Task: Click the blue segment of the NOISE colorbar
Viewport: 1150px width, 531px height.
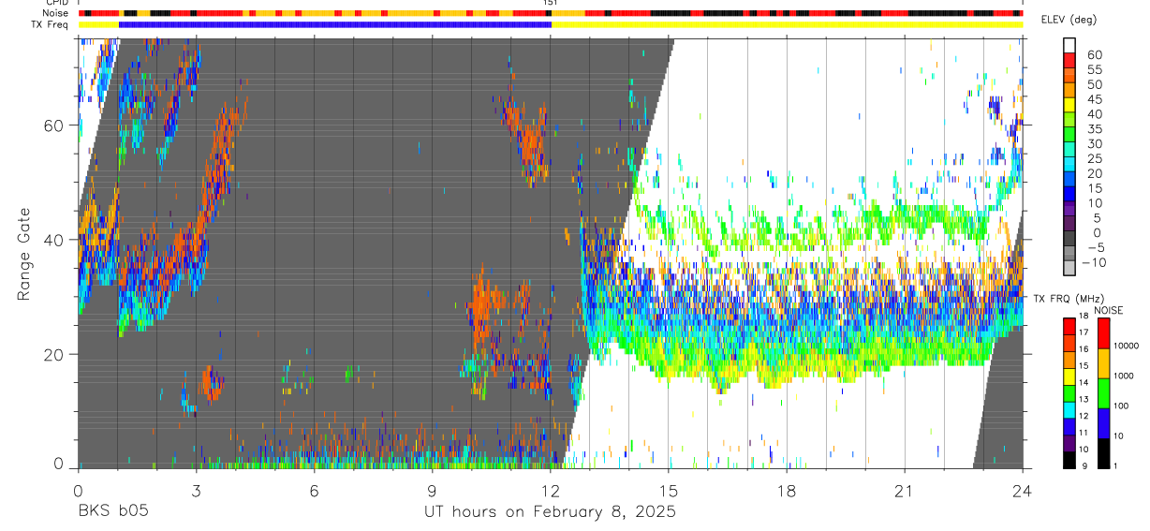Action: coord(1103,423)
